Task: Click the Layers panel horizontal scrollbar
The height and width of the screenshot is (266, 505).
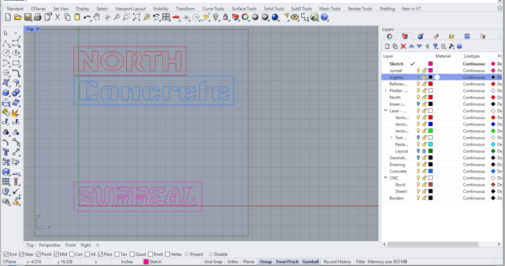Action: click(x=433, y=244)
